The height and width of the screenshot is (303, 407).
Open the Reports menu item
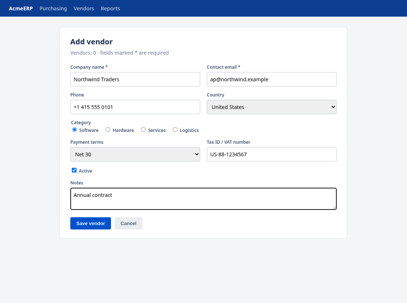110,8
